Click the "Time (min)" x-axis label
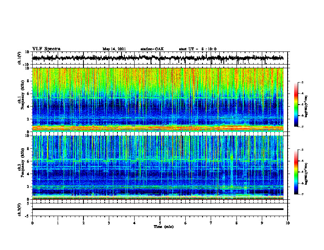The image size is (324, 250). pyautogui.click(x=164, y=227)
